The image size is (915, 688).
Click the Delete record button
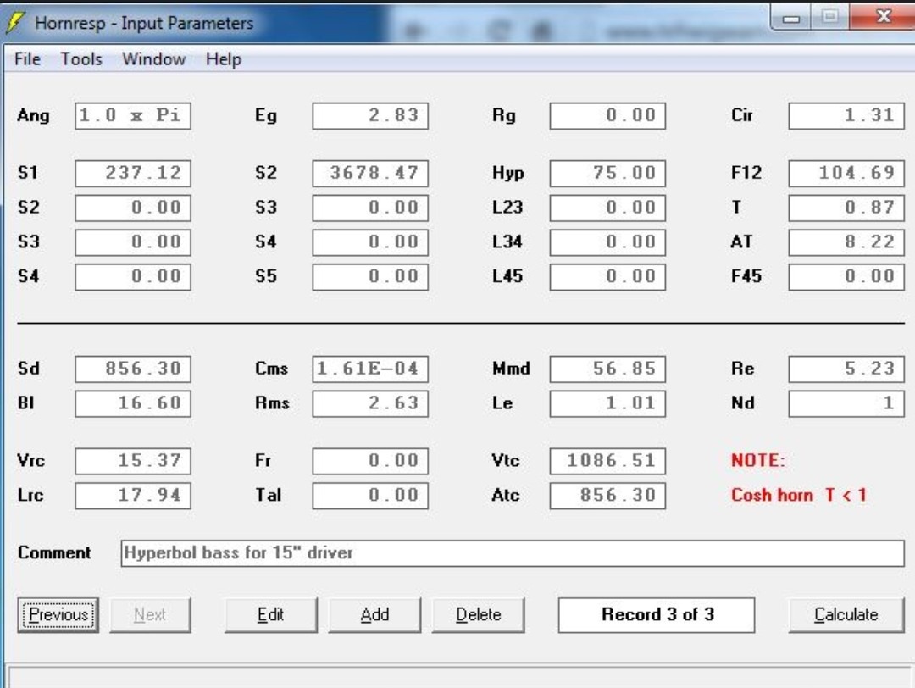click(479, 614)
